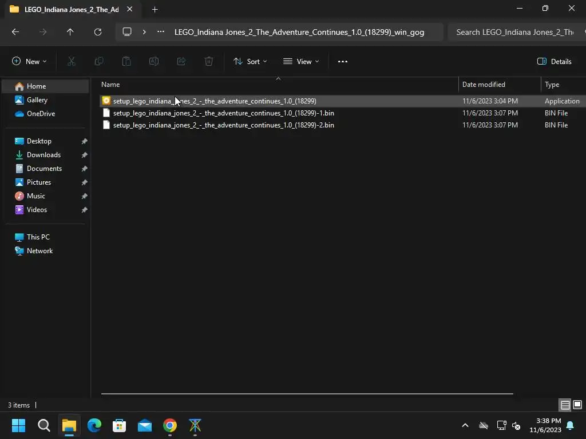Sort files by Type column header
Viewport: 586px width, 439px height.
pos(564,85)
